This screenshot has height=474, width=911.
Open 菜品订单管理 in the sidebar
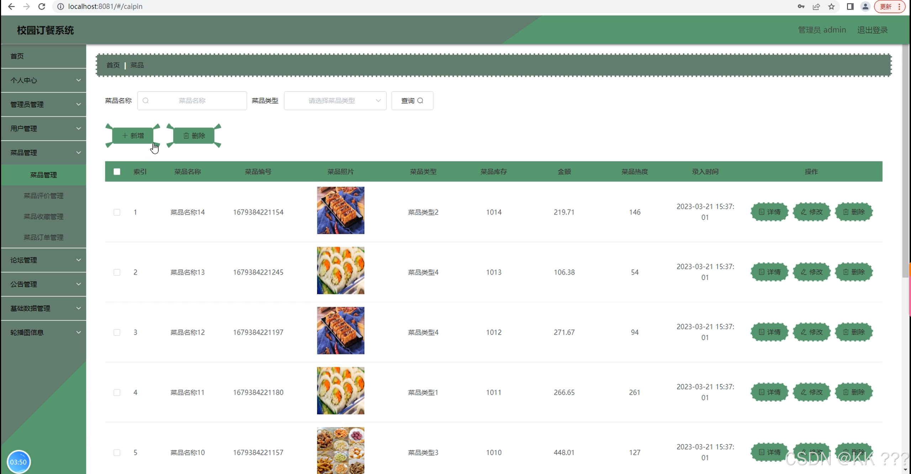pyautogui.click(x=43, y=237)
